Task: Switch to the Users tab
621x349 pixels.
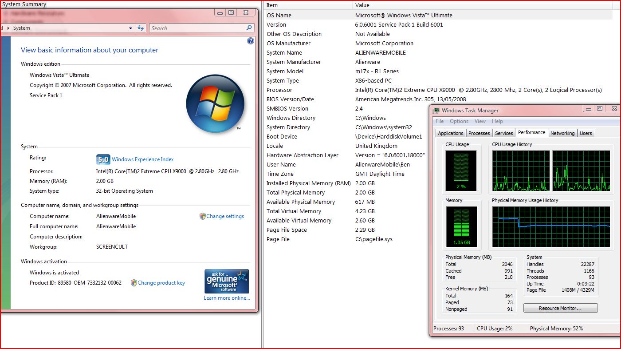Action: 586,133
